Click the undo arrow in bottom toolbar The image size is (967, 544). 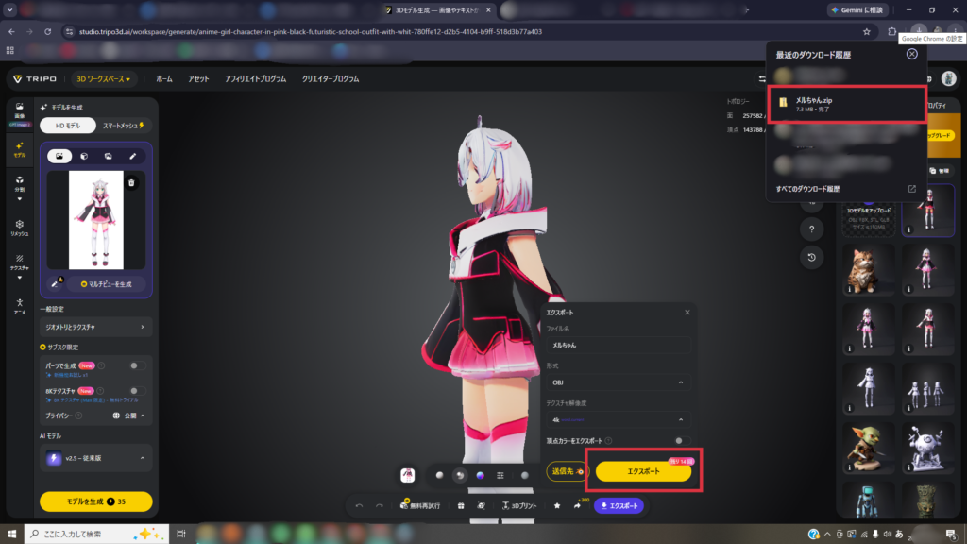click(x=360, y=506)
